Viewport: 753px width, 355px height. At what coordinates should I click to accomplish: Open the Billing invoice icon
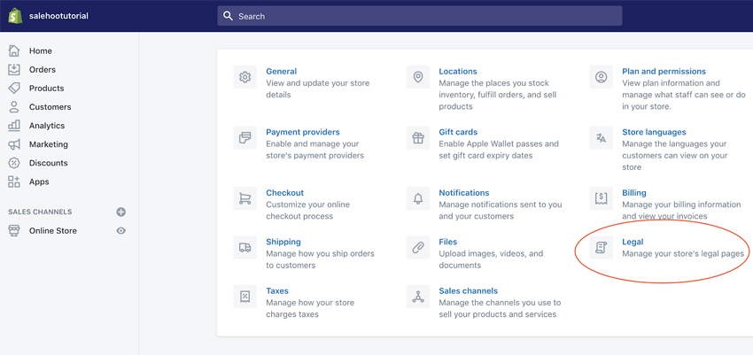[602, 199]
